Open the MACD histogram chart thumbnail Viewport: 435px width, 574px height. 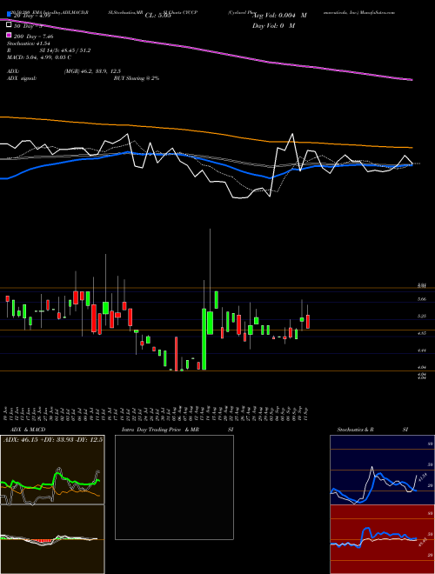[52, 539]
